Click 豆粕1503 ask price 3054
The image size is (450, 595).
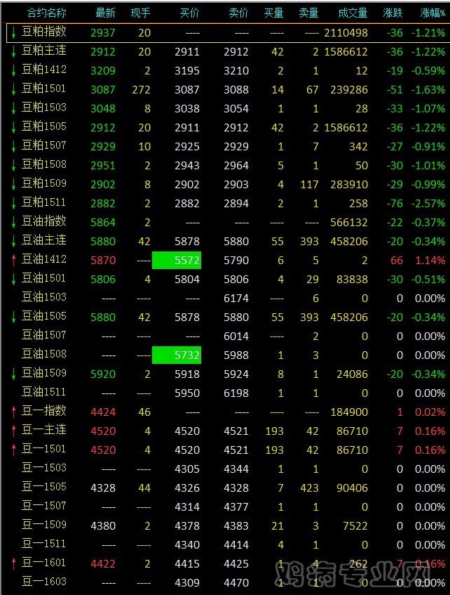(236, 108)
